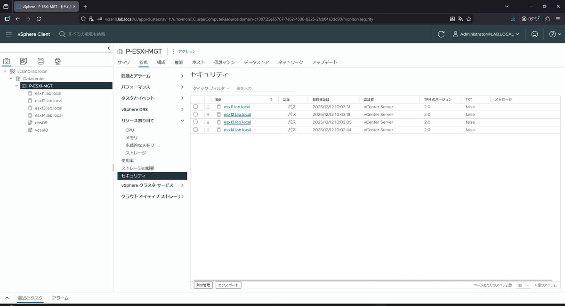Click the vSphere Client hamburger menu icon
This screenshot has height=306, width=565.
click(8, 34)
